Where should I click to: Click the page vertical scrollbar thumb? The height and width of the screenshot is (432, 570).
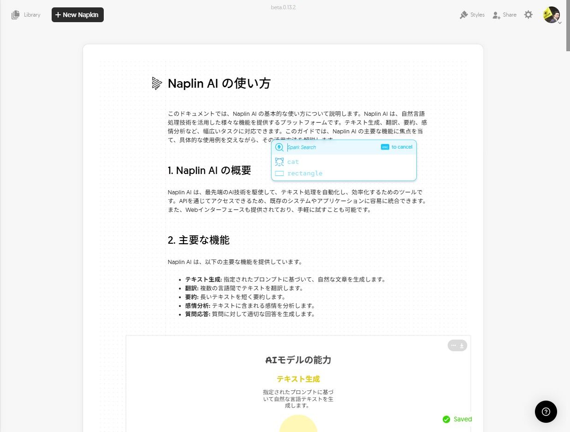pos(568,25)
